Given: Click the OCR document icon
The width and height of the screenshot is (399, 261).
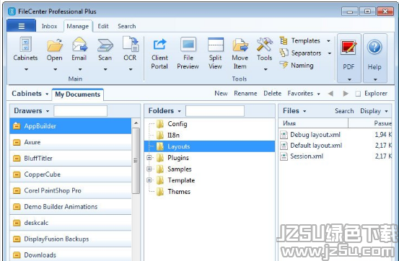Looking at the screenshot, I should coord(131,44).
